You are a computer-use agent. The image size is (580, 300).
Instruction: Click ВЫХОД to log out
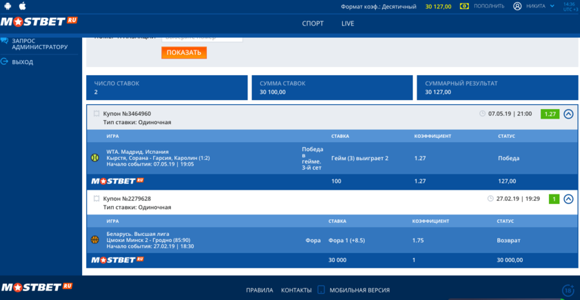click(x=22, y=62)
